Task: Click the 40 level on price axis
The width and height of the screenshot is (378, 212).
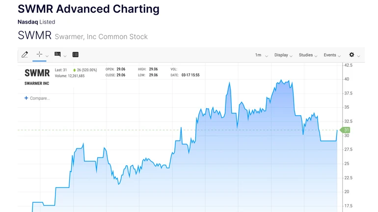Action: point(347,79)
